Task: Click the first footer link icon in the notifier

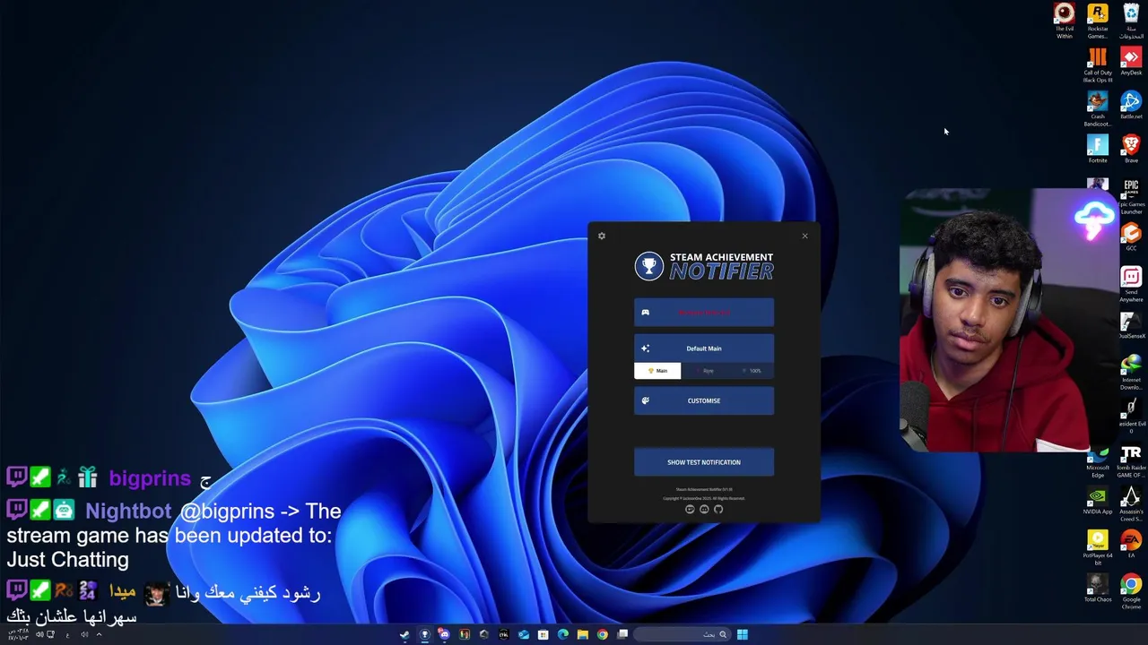Action: tap(690, 509)
